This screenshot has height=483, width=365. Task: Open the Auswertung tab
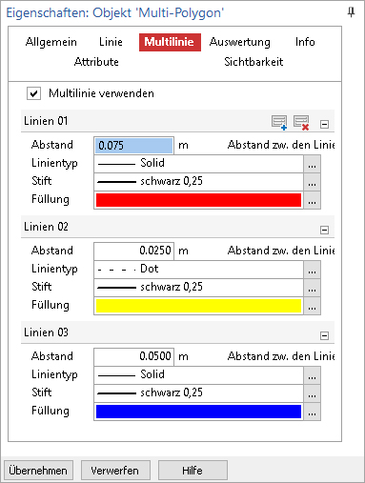[240, 42]
